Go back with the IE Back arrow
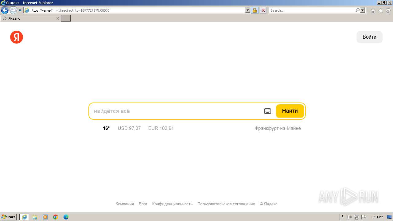The image size is (393, 221). (5, 10)
